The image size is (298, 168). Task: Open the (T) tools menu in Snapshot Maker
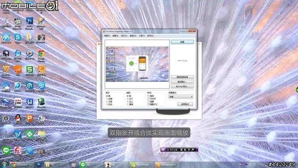pyautogui.click(x=142, y=36)
